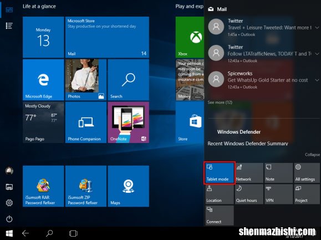Launch iSumsoft RAR Password Refixer tile
This screenshot has width=321, height=240.
click(x=43, y=186)
